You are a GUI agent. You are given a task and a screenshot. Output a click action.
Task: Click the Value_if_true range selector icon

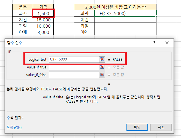pyautogui.click(x=102, y=67)
